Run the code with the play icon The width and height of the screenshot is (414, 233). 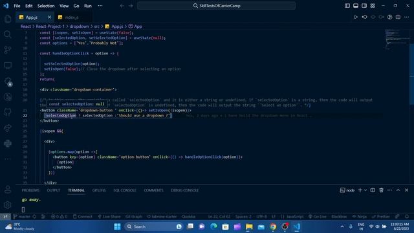[x=356, y=17]
